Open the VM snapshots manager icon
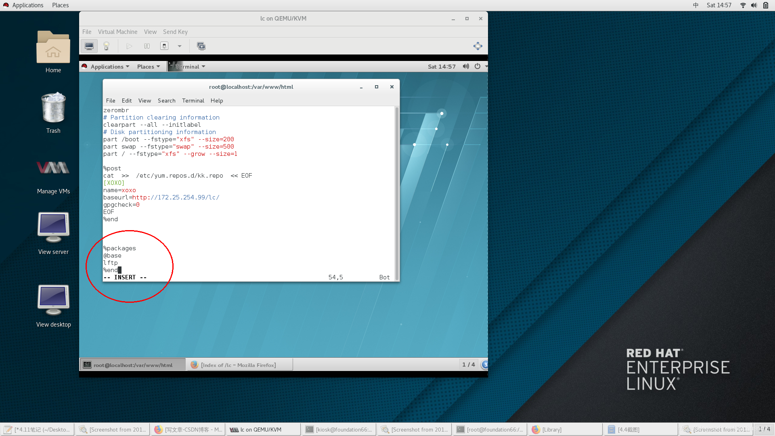The image size is (775, 436). coord(201,46)
